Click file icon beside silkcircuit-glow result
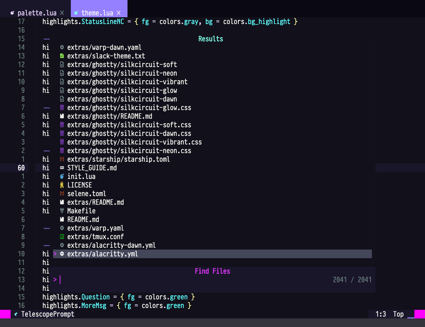425x327 pixels. point(62,90)
